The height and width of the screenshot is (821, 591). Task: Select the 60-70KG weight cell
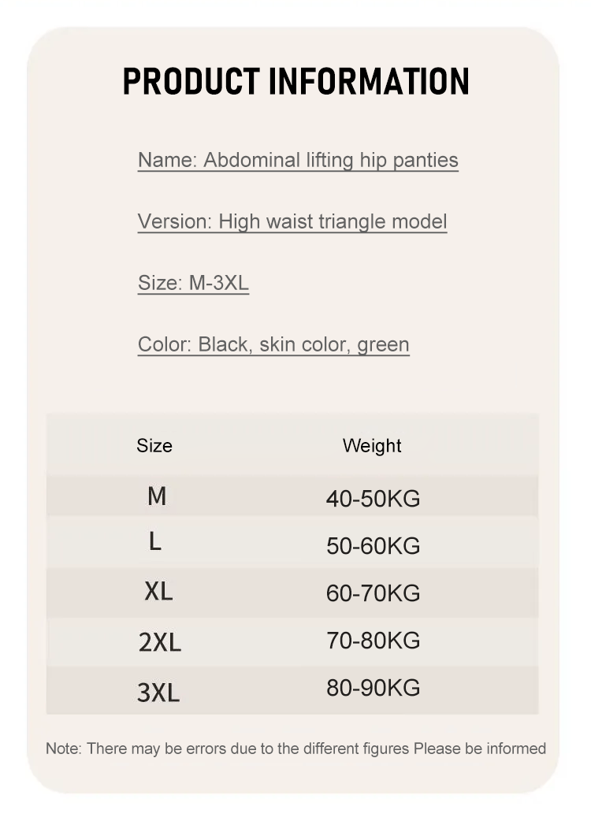[373, 593]
